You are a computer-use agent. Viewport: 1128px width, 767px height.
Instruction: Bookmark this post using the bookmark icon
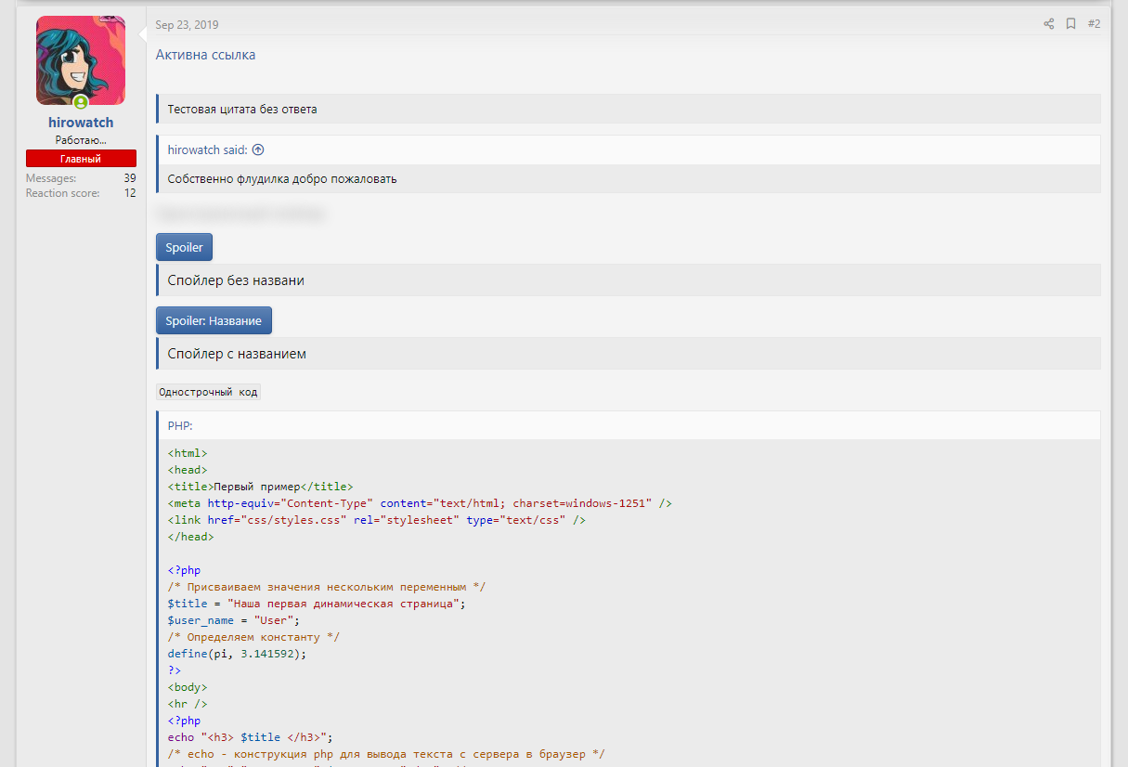click(x=1070, y=24)
